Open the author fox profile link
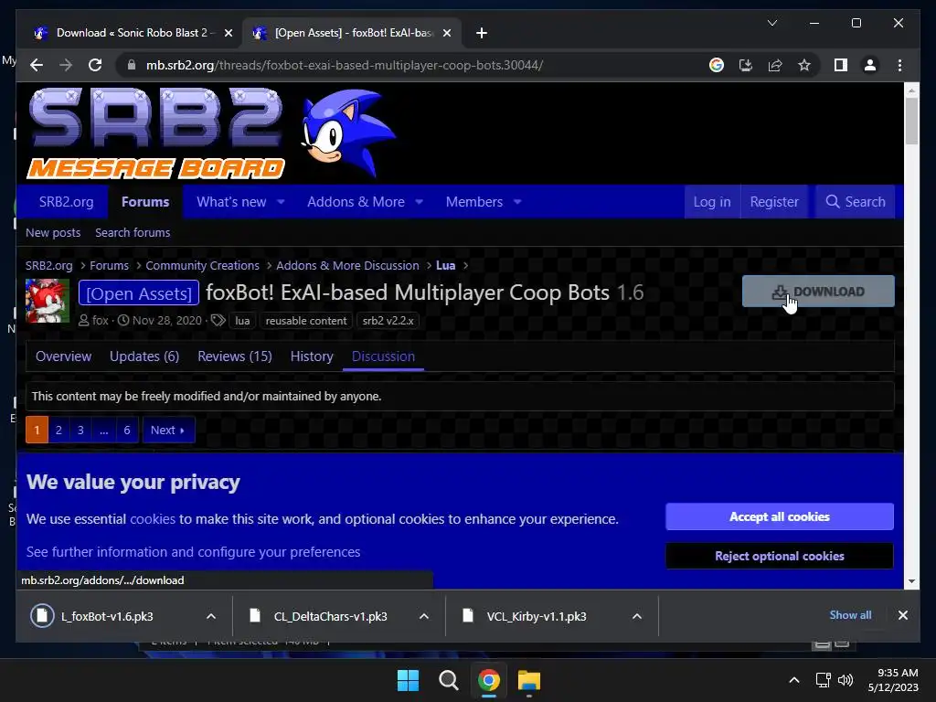The height and width of the screenshot is (702, 936). [x=101, y=321]
